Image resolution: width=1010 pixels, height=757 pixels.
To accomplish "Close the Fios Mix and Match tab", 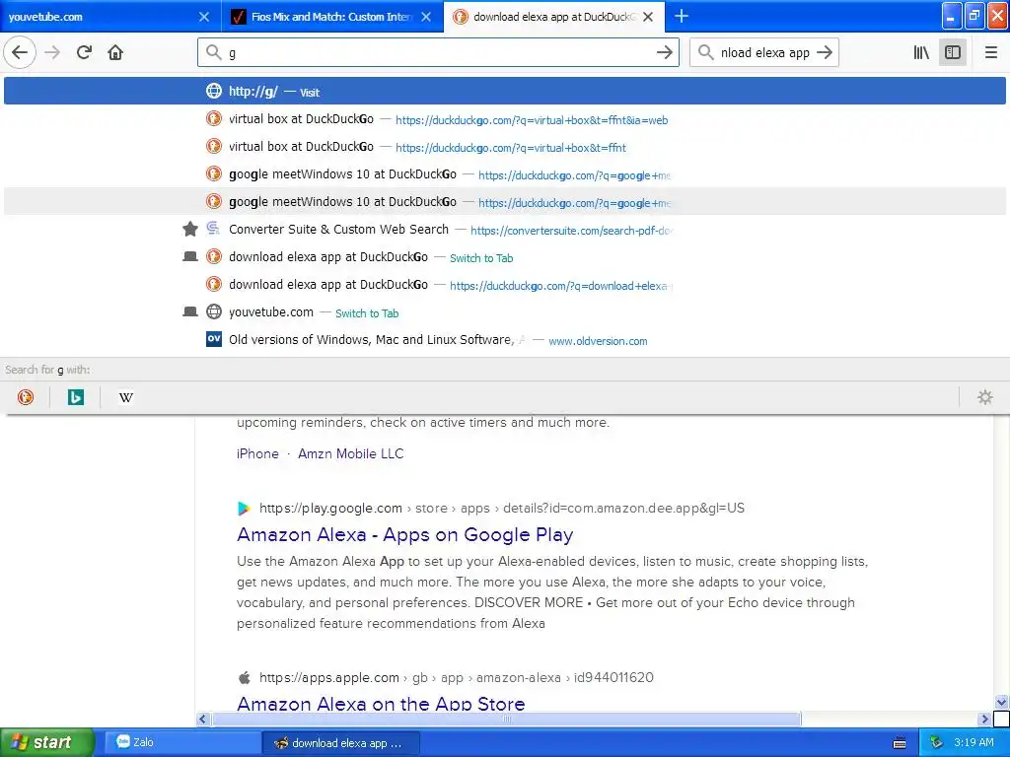I will click(x=426, y=17).
